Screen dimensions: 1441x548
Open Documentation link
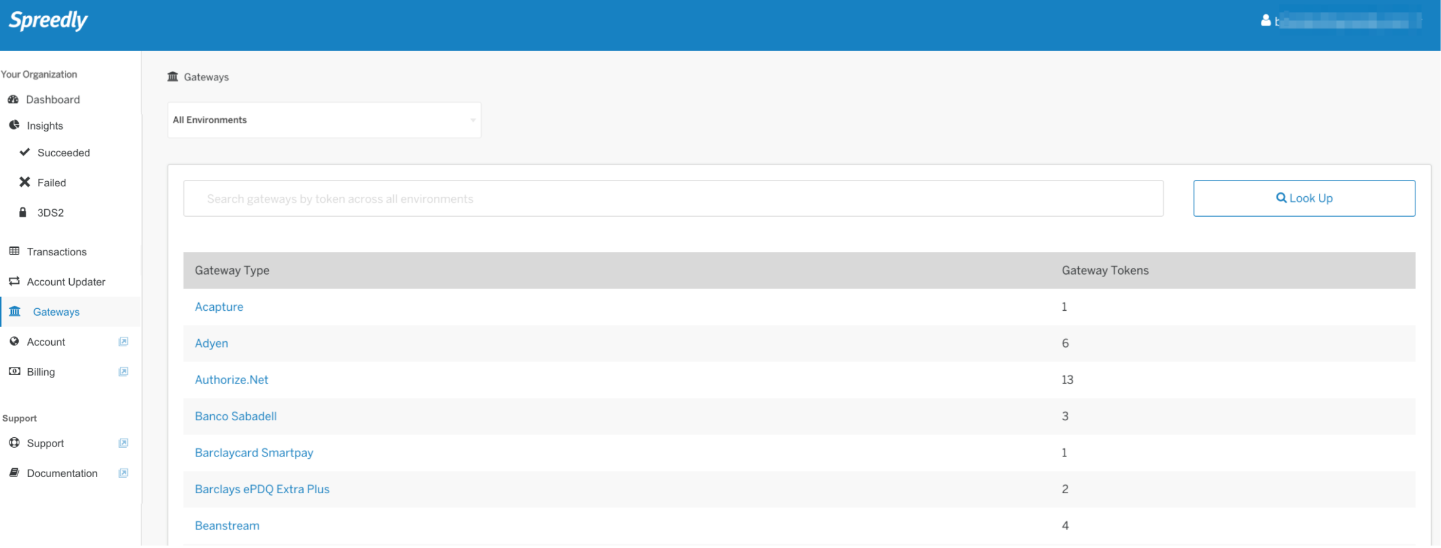62,473
